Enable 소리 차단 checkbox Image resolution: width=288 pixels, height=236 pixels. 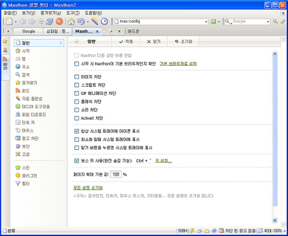coord(77,110)
